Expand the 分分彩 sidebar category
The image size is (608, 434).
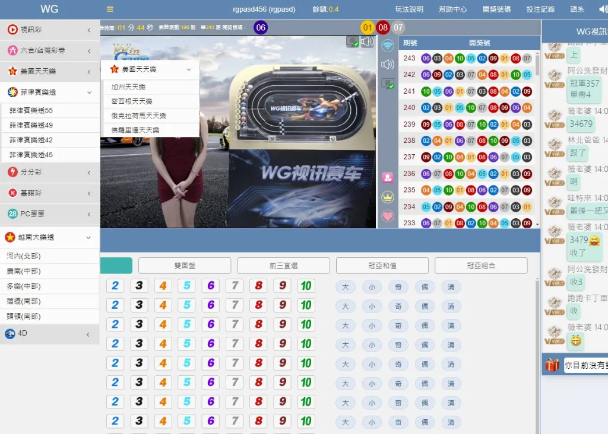(x=89, y=172)
